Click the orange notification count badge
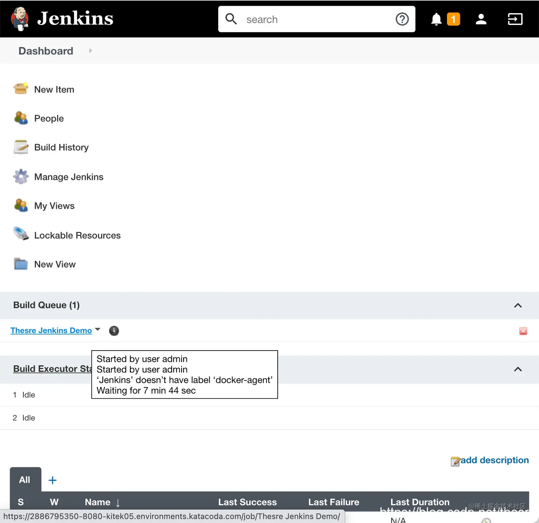The image size is (539, 523). click(453, 19)
